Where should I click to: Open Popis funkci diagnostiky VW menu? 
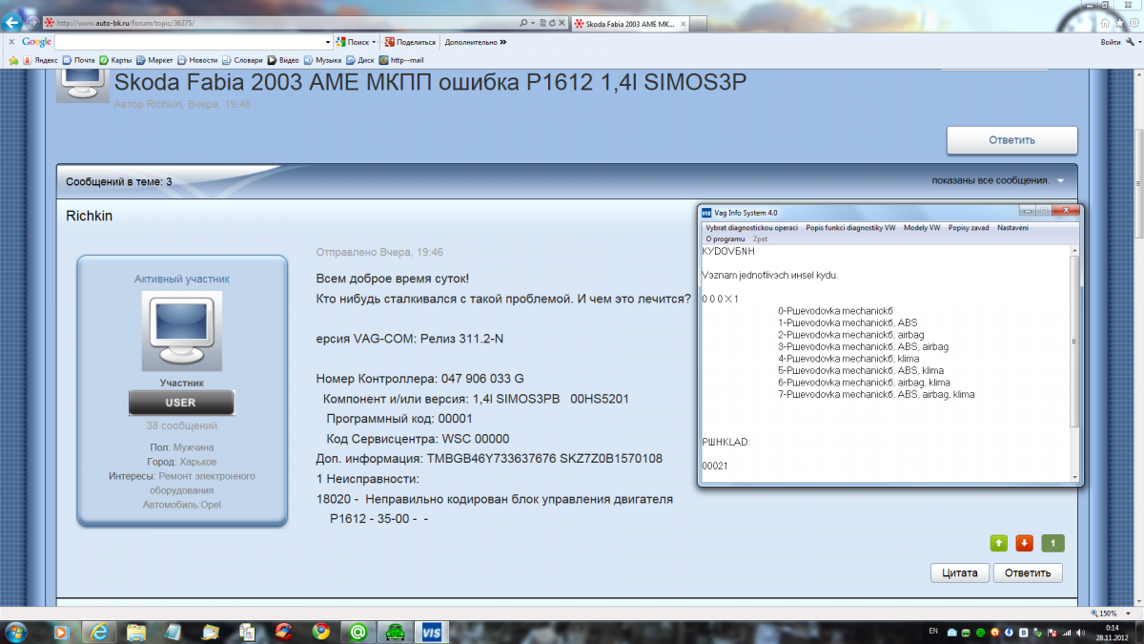850,228
